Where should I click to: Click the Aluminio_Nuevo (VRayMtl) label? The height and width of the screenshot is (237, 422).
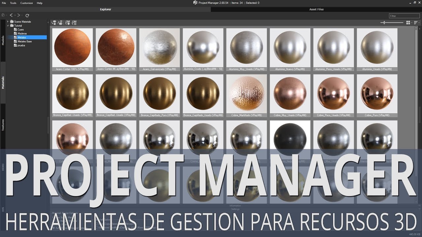coord(290,69)
